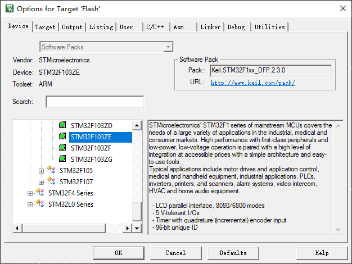The image size is (352, 264).
Task: Click the STM32F103ZD chip icon
Action: point(62,125)
